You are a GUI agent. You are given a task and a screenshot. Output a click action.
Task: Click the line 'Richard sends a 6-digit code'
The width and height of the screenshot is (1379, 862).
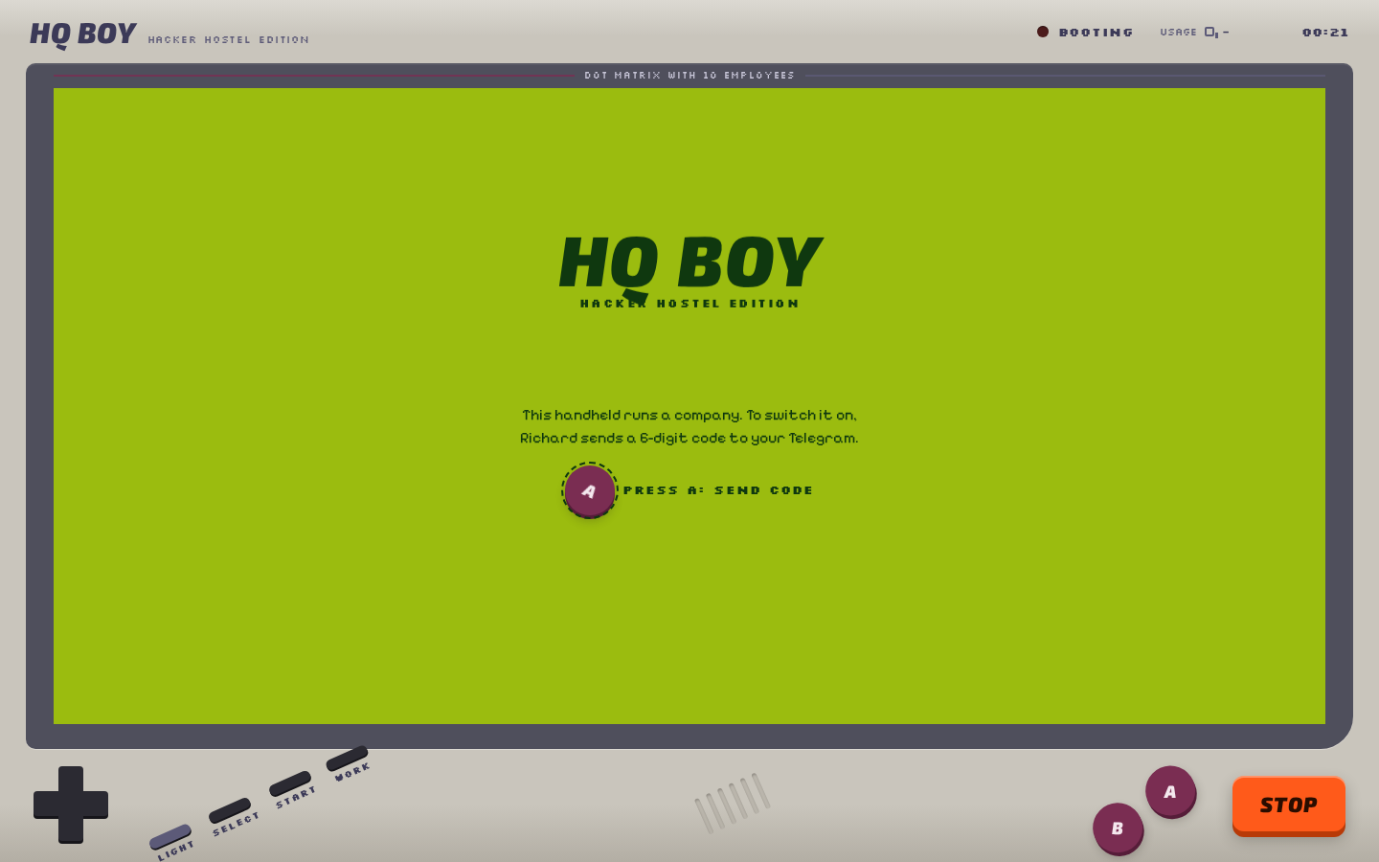(689, 438)
